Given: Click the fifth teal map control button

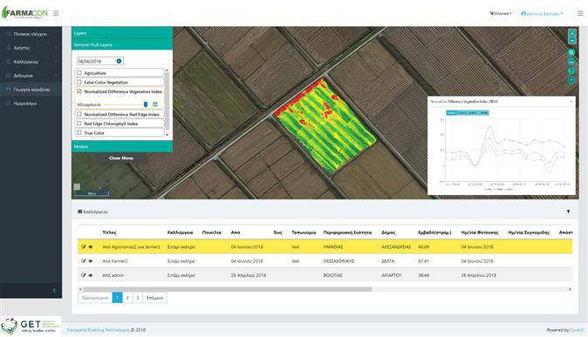Looking at the screenshot, I should pos(571,71).
